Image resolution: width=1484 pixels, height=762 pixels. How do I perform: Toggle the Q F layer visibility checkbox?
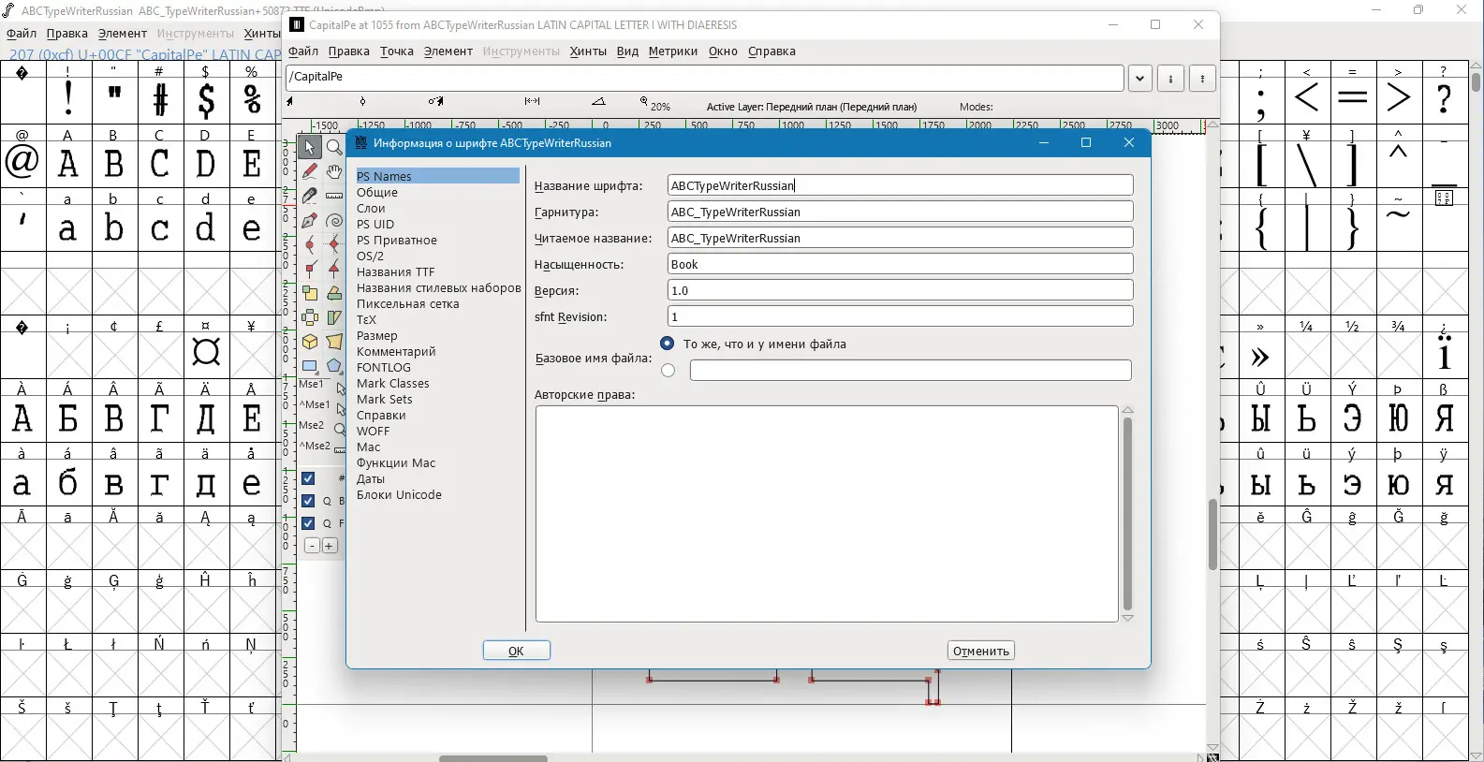(x=308, y=523)
